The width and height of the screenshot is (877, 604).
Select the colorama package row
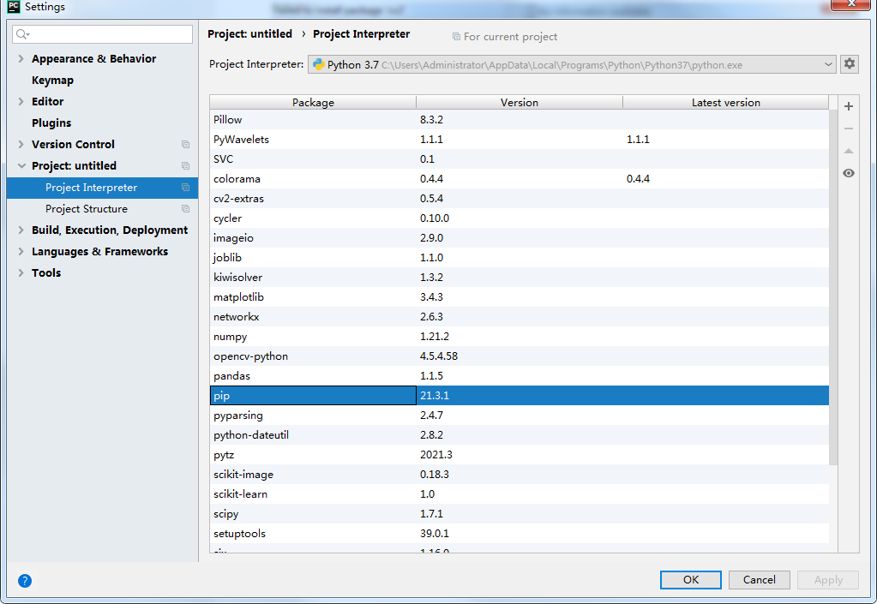point(520,179)
